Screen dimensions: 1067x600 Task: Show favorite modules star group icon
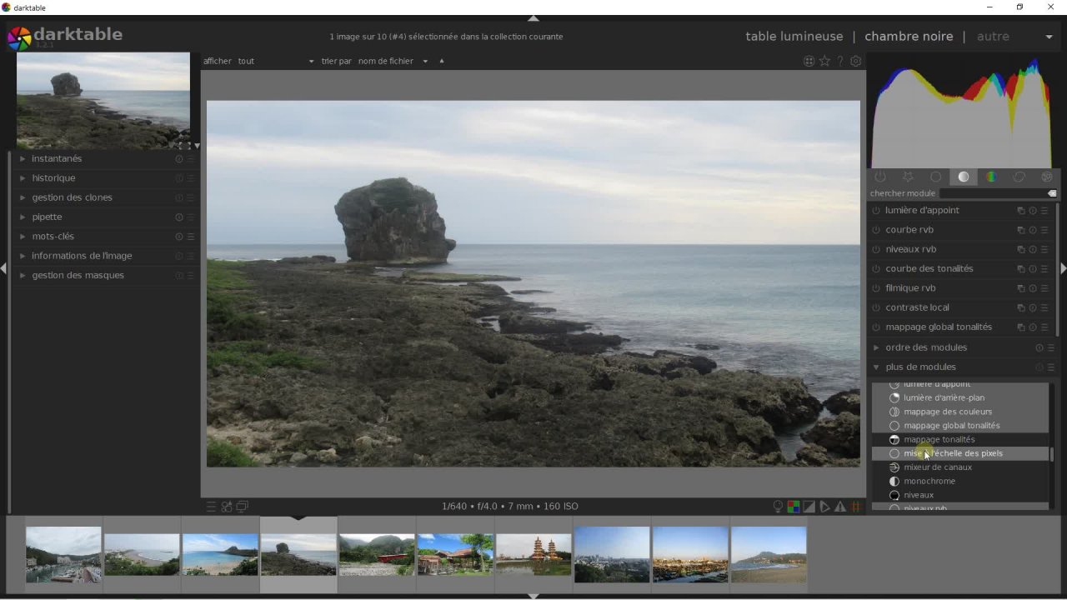coord(908,177)
